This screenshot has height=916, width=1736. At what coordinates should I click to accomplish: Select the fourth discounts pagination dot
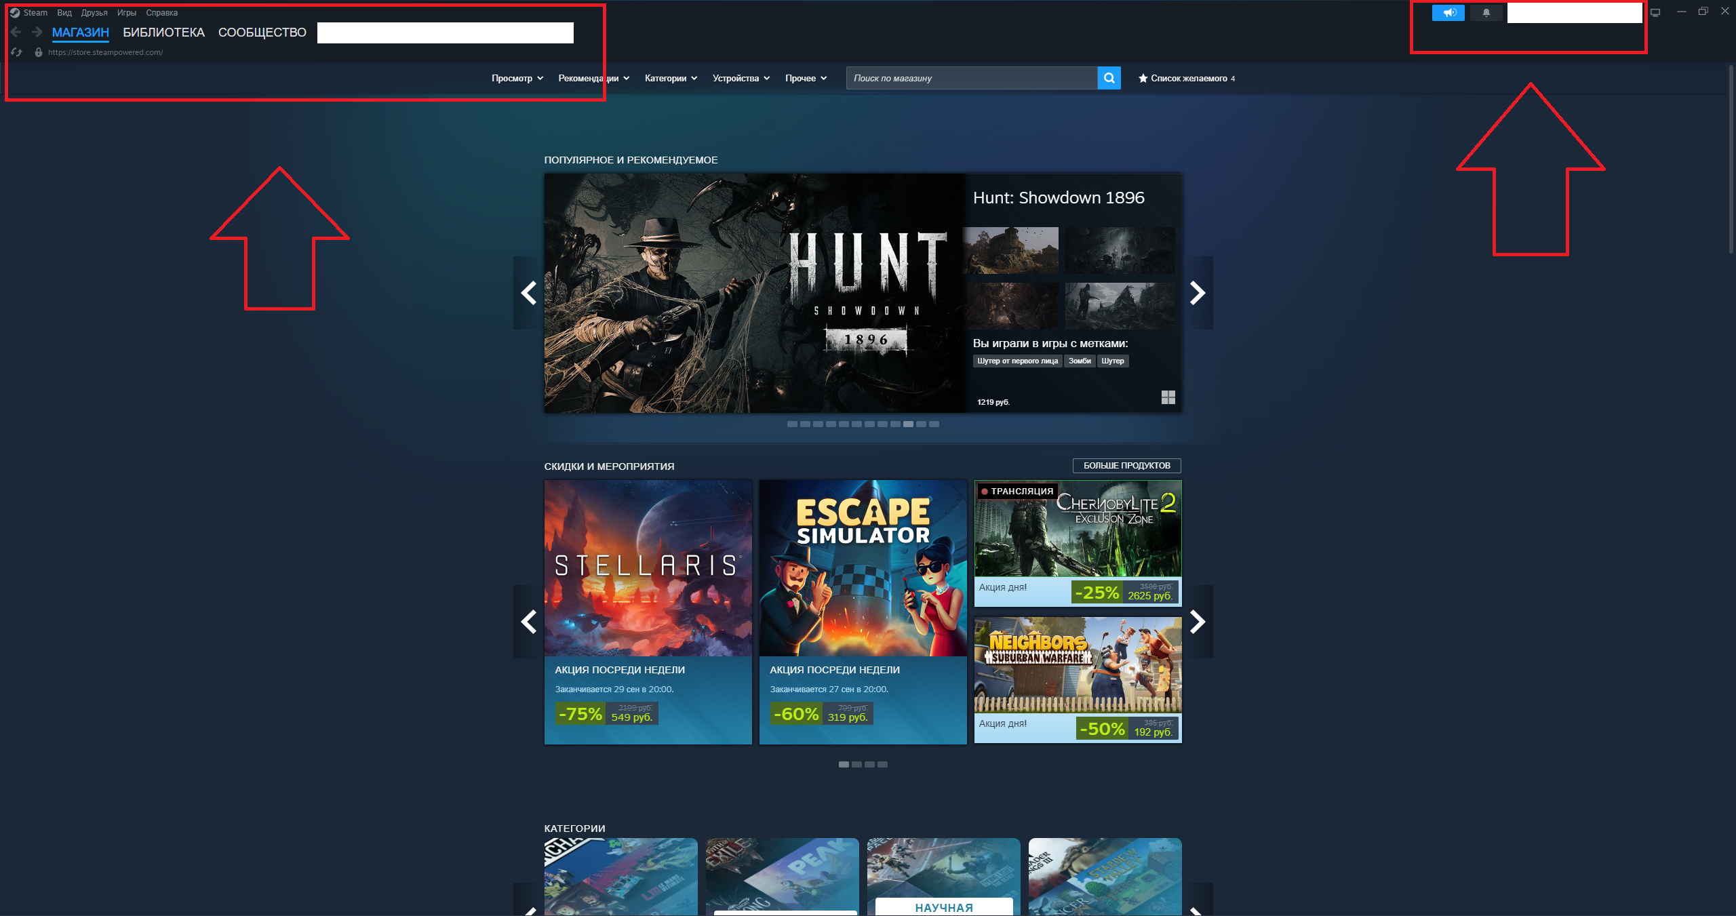tap(882, 764)
